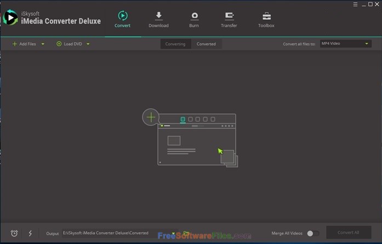Image resolution: width=382 pixels, height=244 pixels.
Task: Switch to the Converting tab
Action: coord(175,44)
